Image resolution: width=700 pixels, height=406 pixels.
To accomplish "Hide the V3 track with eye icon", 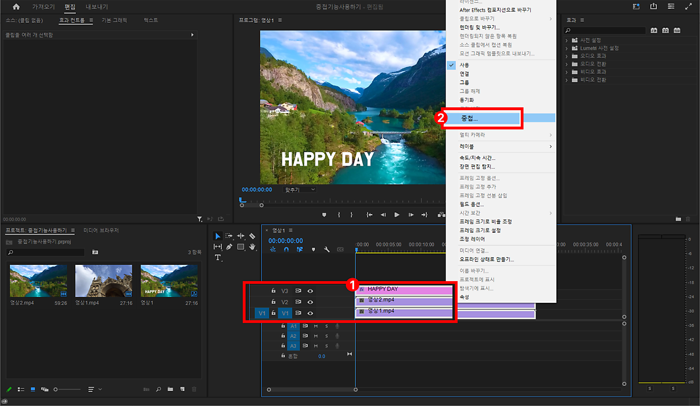I will tap(310, 290).
